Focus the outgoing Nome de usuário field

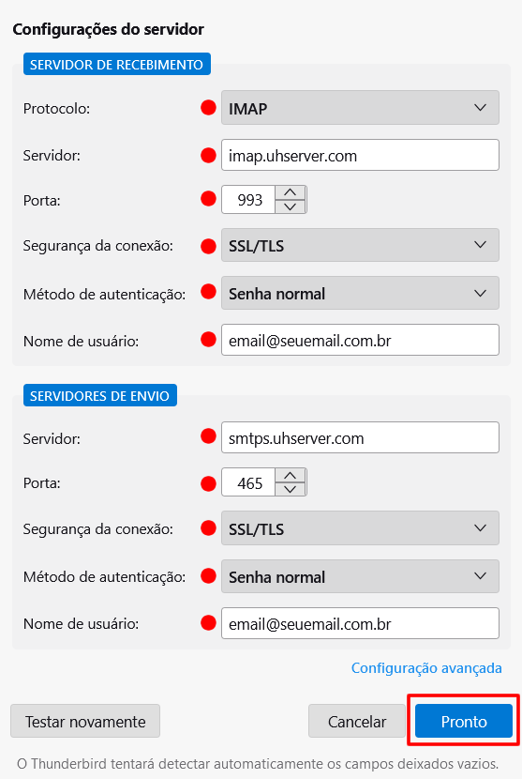(x=360, y=623)
